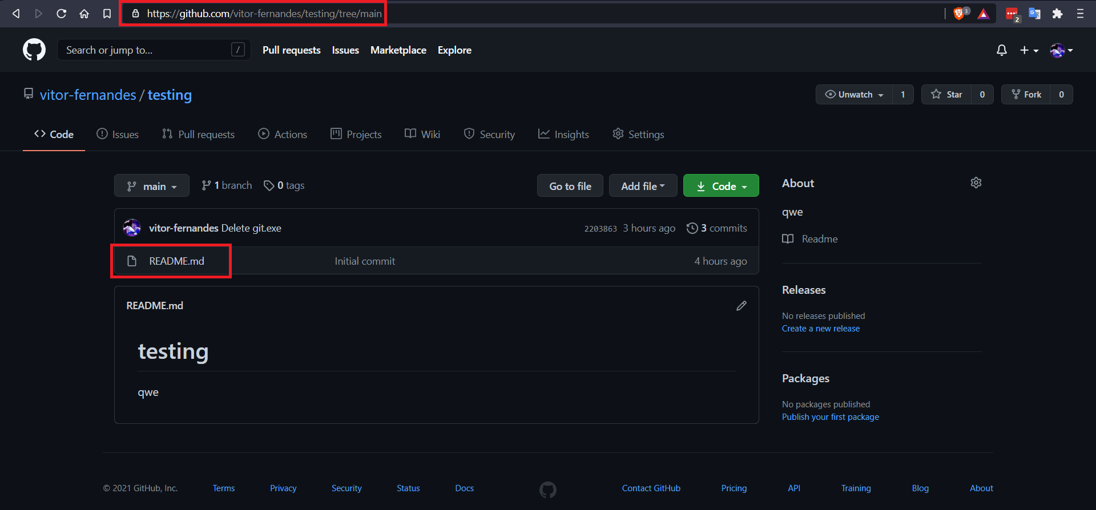Open the plus create-new dropdown
Viewport: 1096px width, 510px height.
[x=1029, y=50]
